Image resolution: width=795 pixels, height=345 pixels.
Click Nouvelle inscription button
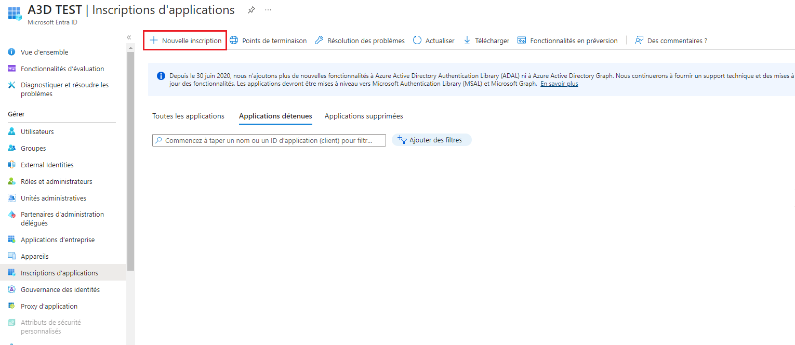point(185,40)
